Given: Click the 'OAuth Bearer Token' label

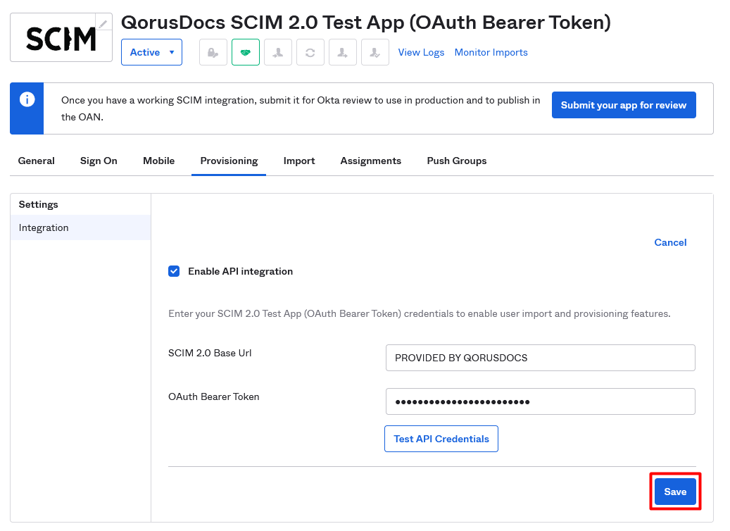Looking at the screenshot, I should (214, 397).
